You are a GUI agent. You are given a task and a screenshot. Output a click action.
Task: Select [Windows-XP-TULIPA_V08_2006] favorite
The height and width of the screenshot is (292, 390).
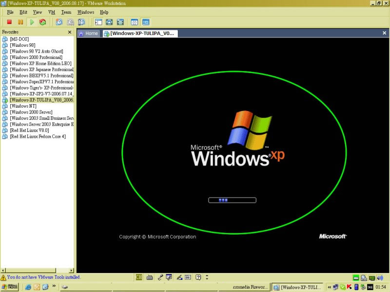38,100
